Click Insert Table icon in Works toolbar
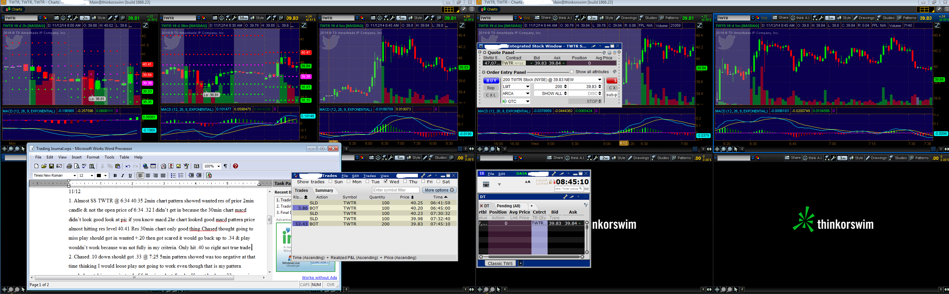Viewport: 949px width, 294px height. click(x=153, y=166)
